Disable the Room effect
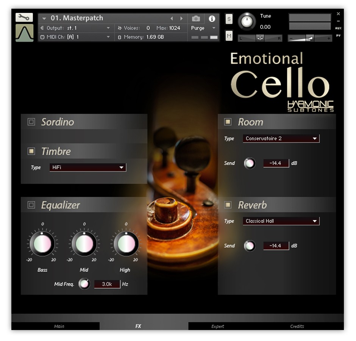Image resolution: width=356 pixels, height=341 pixels. click(228, 122)
